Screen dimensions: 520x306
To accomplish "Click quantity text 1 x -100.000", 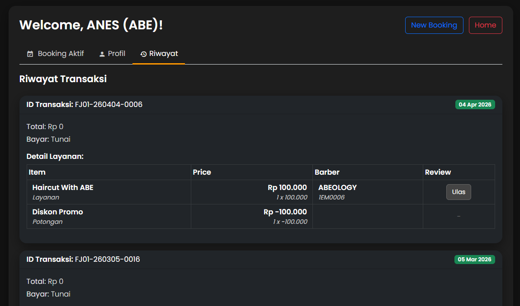I will click(x=290, y=222).
